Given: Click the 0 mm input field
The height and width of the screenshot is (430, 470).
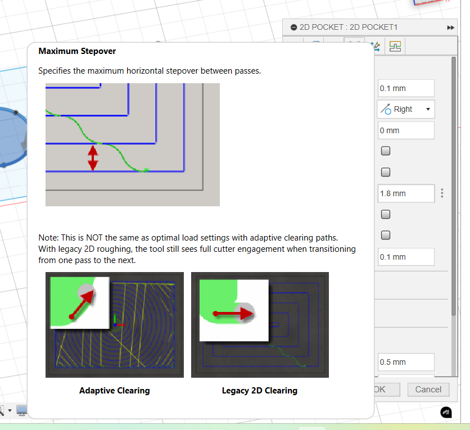Looking at the screenshot, I should tap(406, 130).
